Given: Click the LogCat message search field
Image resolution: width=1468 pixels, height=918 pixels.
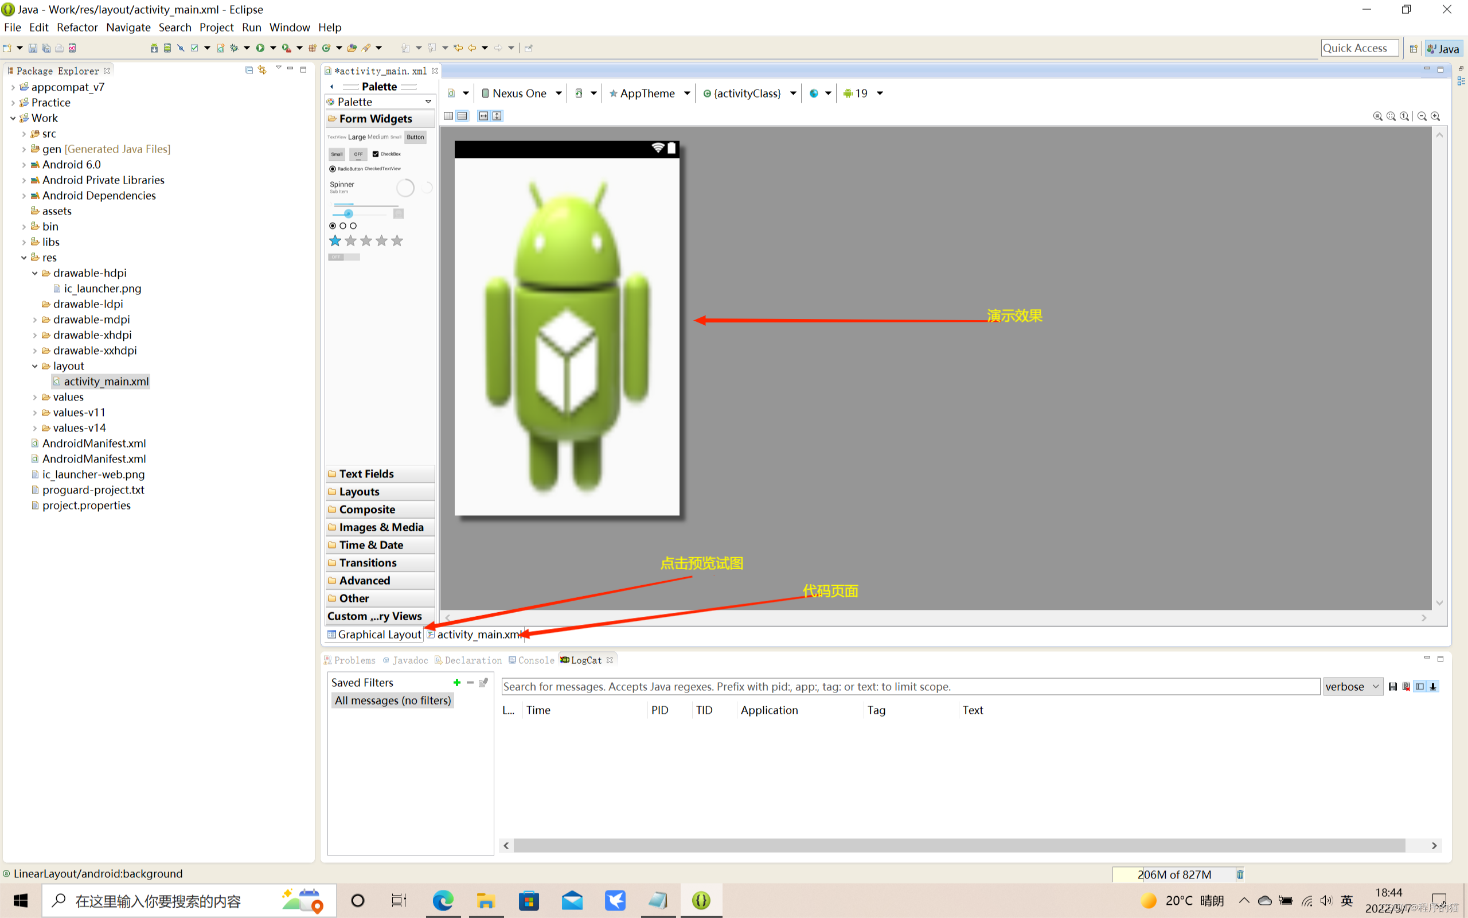Looking at the screenshot, I should click(910, 687).
